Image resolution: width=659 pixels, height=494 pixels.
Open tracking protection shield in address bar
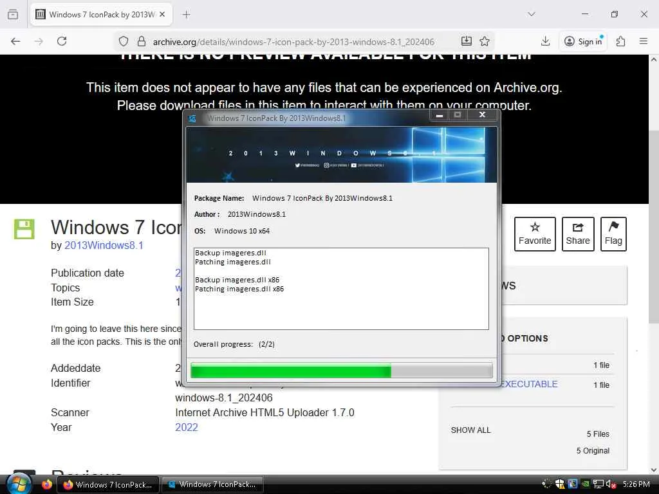coord(123,41)
